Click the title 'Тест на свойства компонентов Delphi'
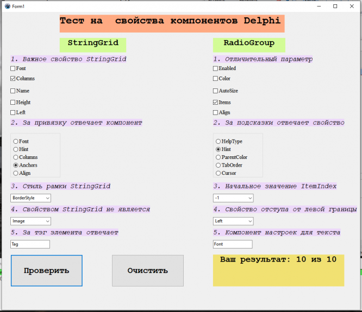The width and height of the screenshot is (362, 312). point(172,23)
